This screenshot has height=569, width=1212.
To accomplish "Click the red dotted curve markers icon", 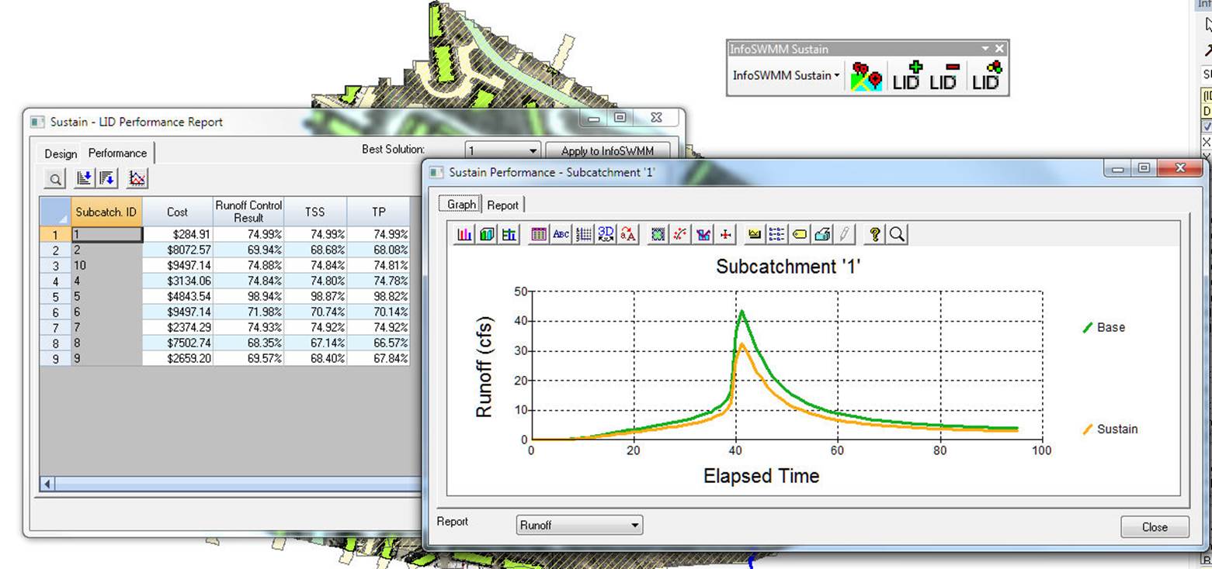I will [681, 234].
